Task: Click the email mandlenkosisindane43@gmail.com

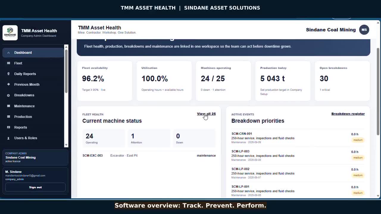Action: click(x=25, y=176)
